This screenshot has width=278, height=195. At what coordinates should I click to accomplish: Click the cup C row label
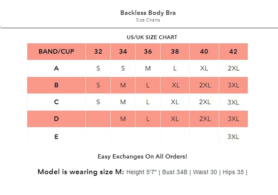click(56, 102)
